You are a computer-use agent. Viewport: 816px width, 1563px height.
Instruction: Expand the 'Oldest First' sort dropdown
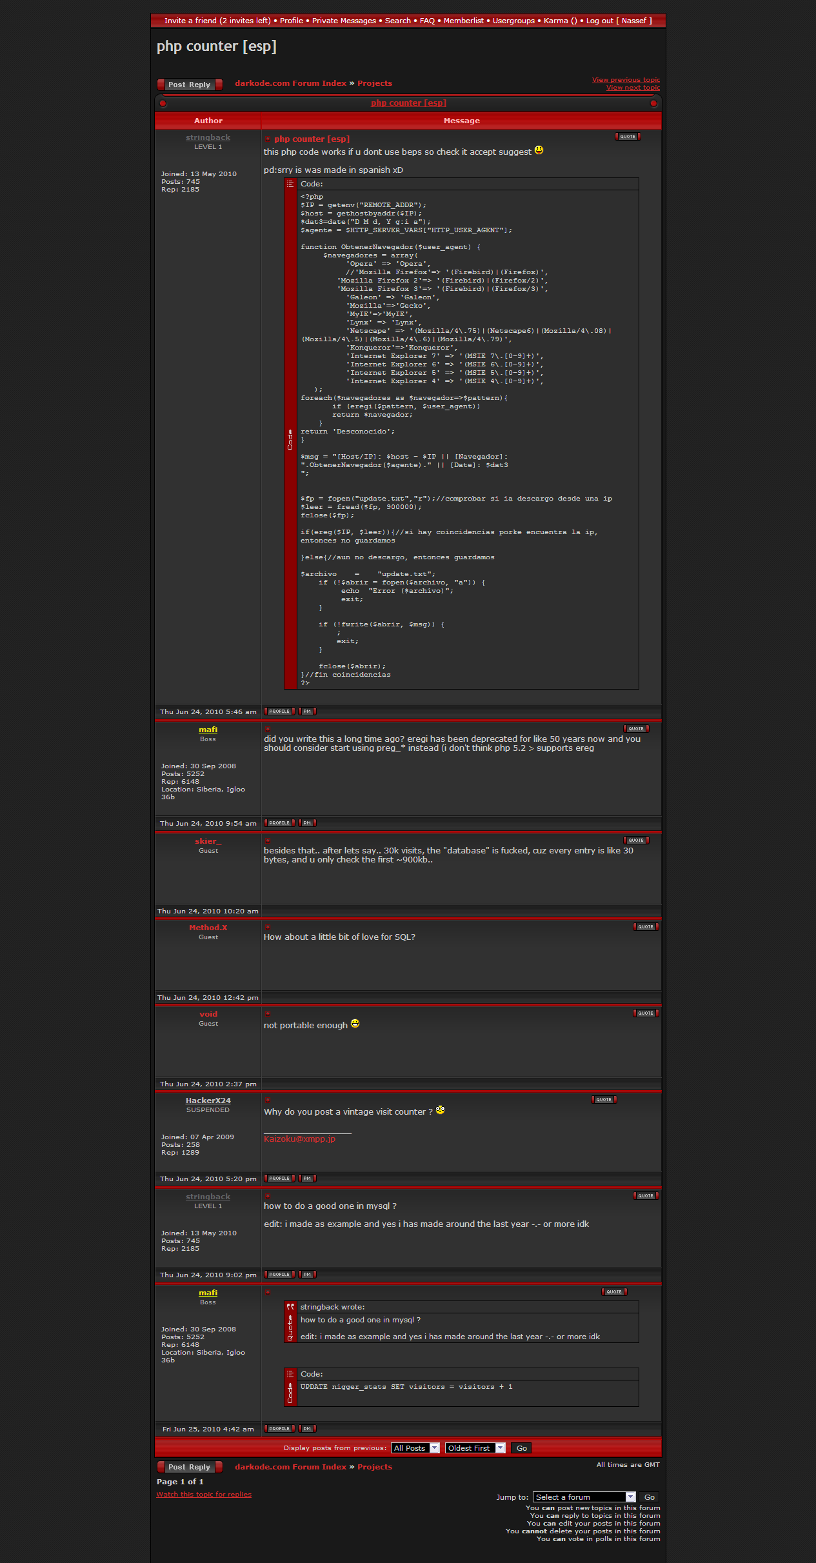475,1448
